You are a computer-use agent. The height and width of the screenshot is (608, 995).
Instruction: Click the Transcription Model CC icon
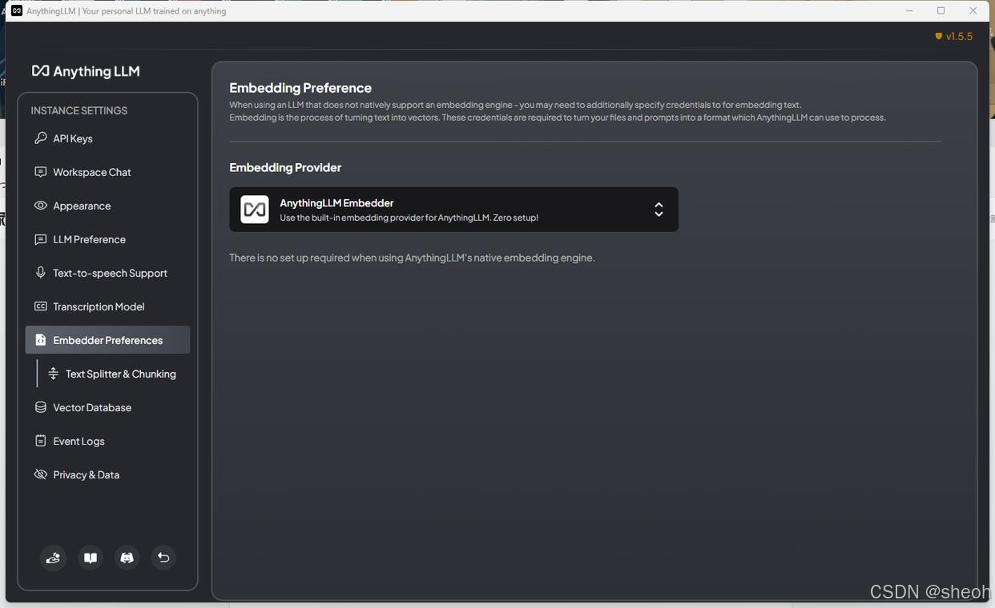[40, 306]
